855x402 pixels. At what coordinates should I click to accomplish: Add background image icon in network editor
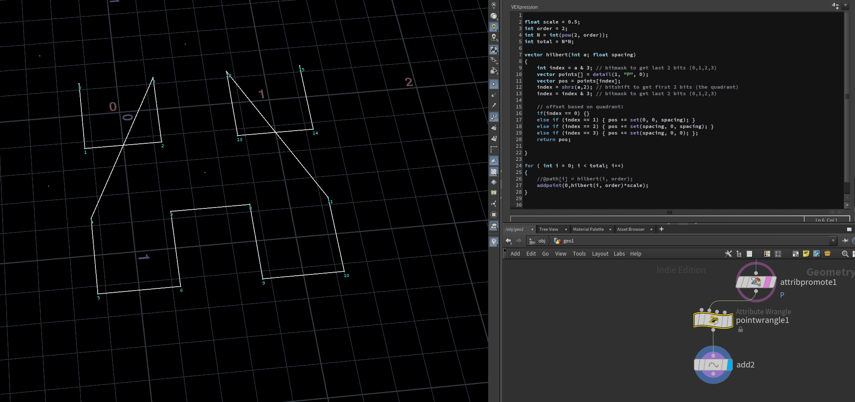pos(816,254)
